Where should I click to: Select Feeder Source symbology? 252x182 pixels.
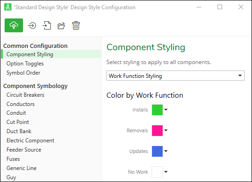[24, 150]
